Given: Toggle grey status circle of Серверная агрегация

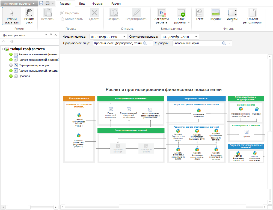Looking at the screenshot, I should (11, 65).
